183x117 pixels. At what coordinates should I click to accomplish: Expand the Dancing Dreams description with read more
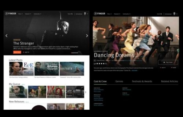135,70
